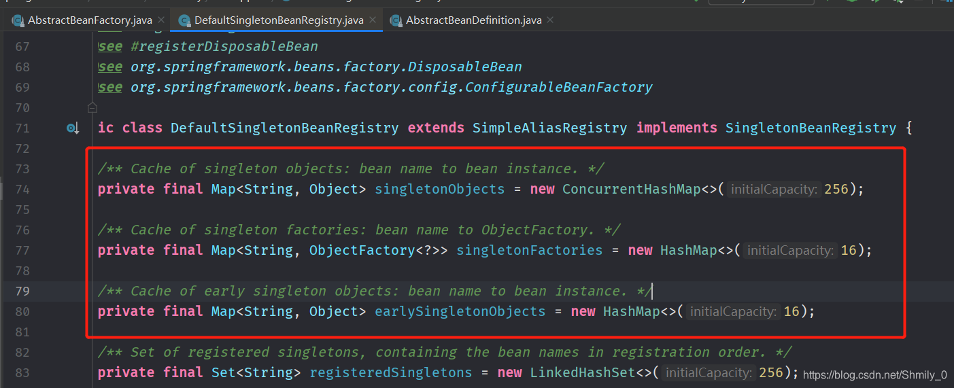Click line number 83 in the gutter
This screenshot has height=388, width=954.
tap(22, 372)
